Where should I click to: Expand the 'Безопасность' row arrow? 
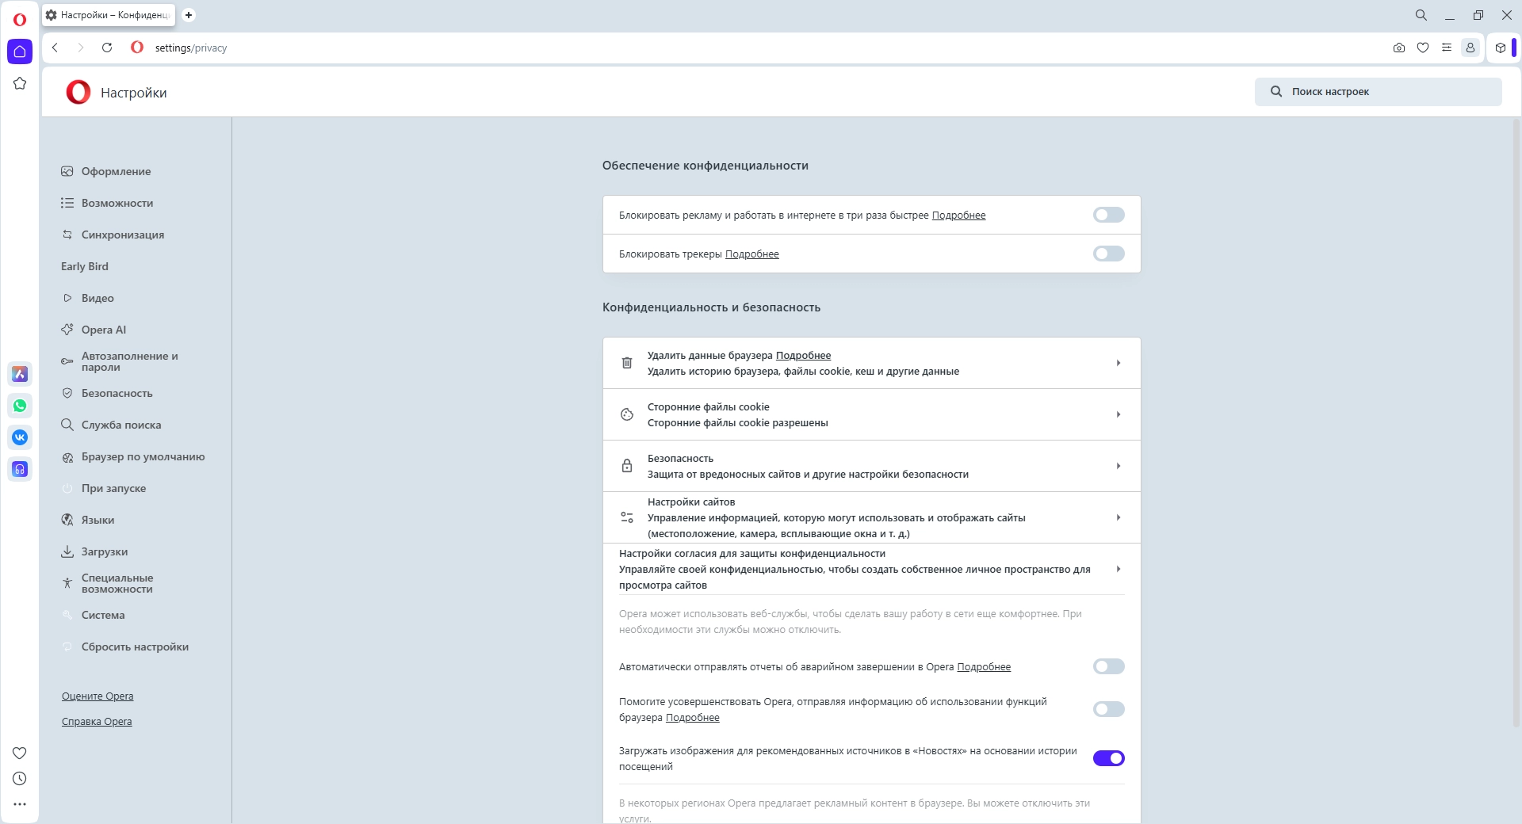pos(1119,466)
